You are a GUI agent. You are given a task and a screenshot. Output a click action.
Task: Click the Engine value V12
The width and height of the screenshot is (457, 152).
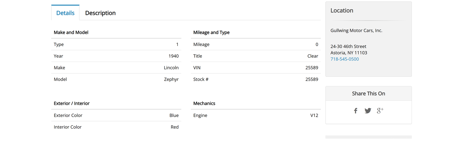click(x=314, y=115)
